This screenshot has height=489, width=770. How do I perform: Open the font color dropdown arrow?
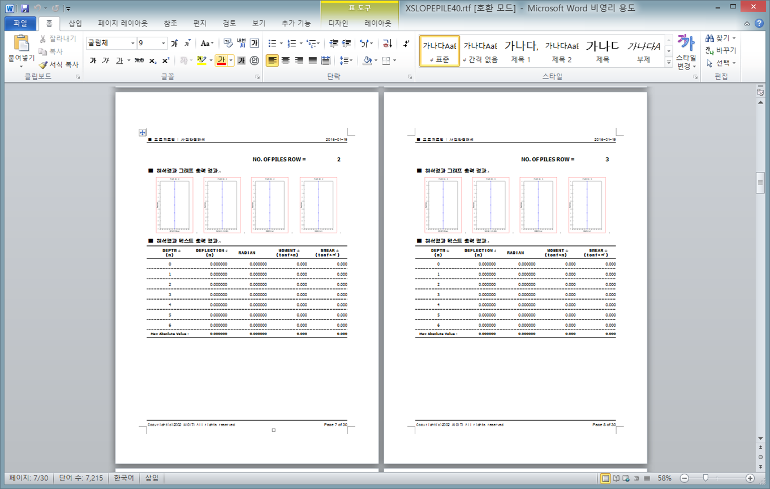(x=231, y=60)
